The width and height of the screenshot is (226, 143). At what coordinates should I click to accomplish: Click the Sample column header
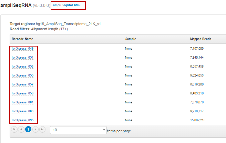click(131, 39)
